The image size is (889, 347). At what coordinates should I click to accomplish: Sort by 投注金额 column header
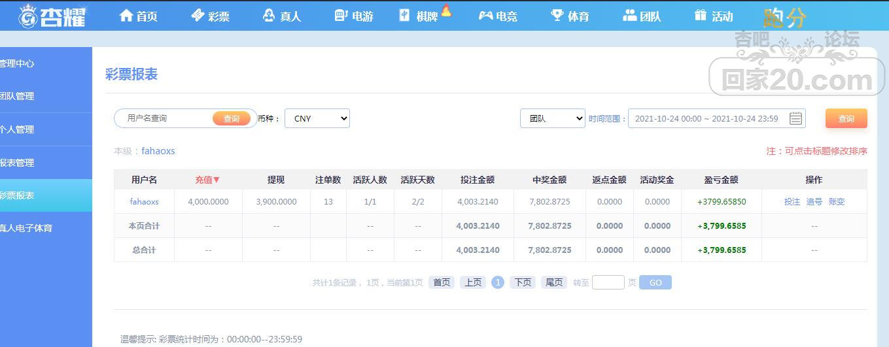pos(478,180)
